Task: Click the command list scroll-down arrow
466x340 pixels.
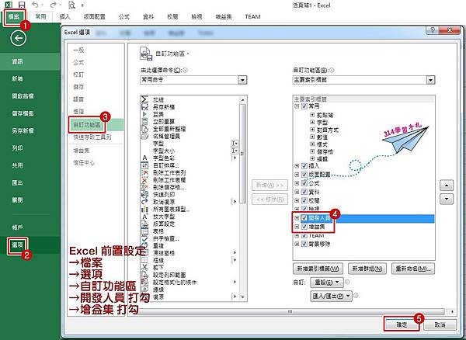Action: (243, 297)
